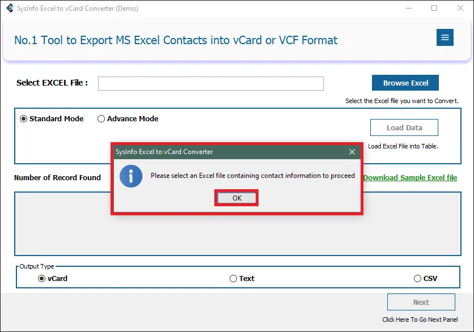Click the Next button

[421, 302]
